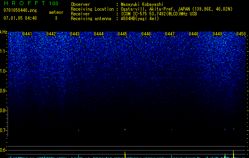Click the Observer label
249x158 pixels.
pyautogui.click(x=80, y=4)
